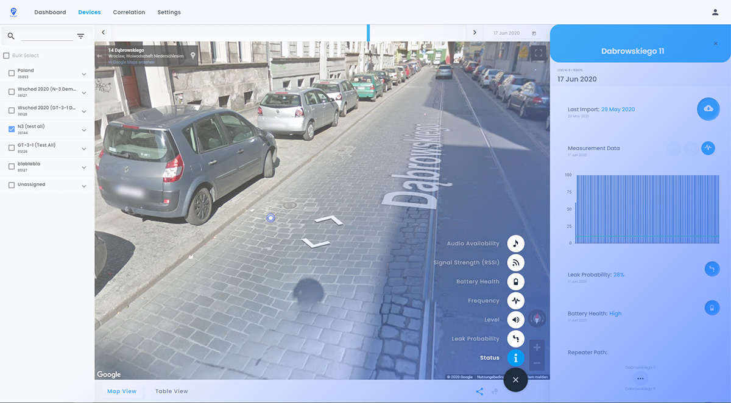Check the Wschod 2020 (GT-3-1 D…) checkbox
Viewport: 731px width, 403px height.
point(12,111)
